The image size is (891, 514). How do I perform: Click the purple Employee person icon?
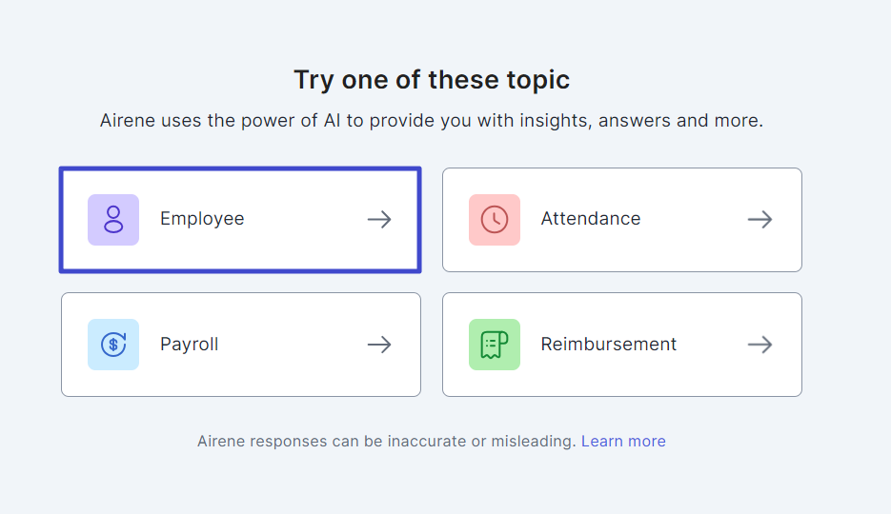[113, 220]
